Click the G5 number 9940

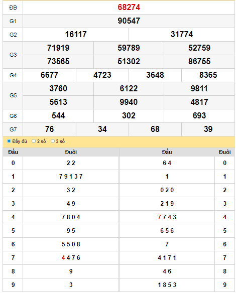pos(129,102)
